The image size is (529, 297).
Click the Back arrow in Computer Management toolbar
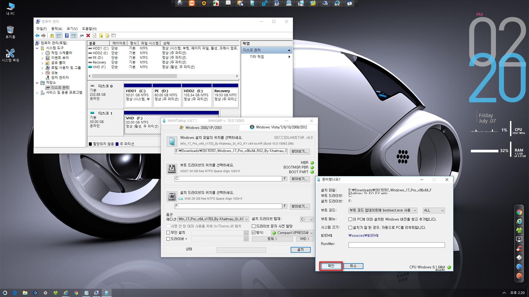coord(37,35)
